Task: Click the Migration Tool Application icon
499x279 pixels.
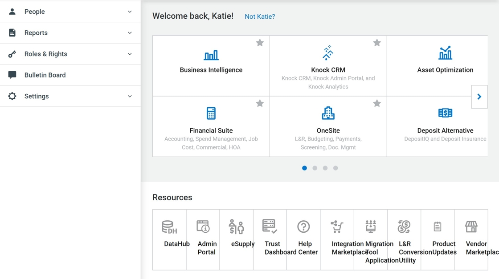Action: (371, 226)
